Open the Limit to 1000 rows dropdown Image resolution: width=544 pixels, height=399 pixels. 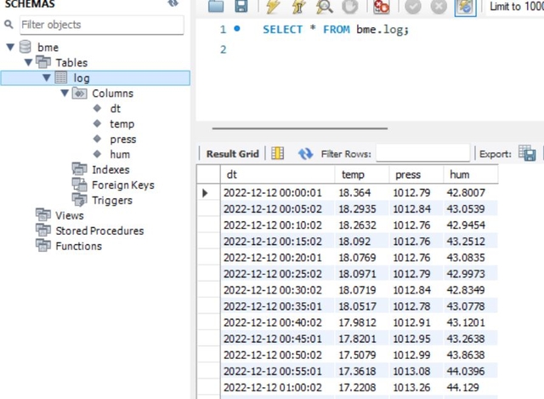(x=516, y=6)
